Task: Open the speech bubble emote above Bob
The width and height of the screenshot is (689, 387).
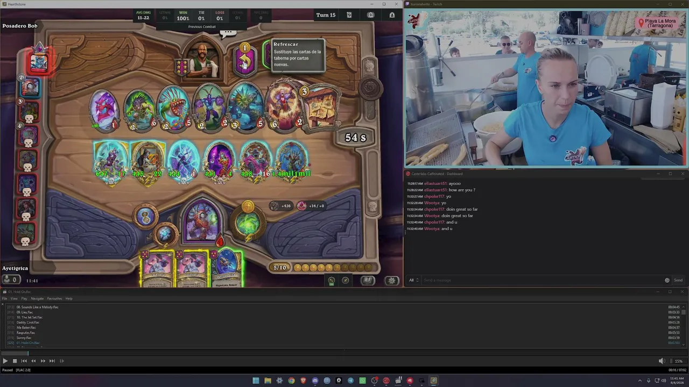Action: click(x=228, y=33)
